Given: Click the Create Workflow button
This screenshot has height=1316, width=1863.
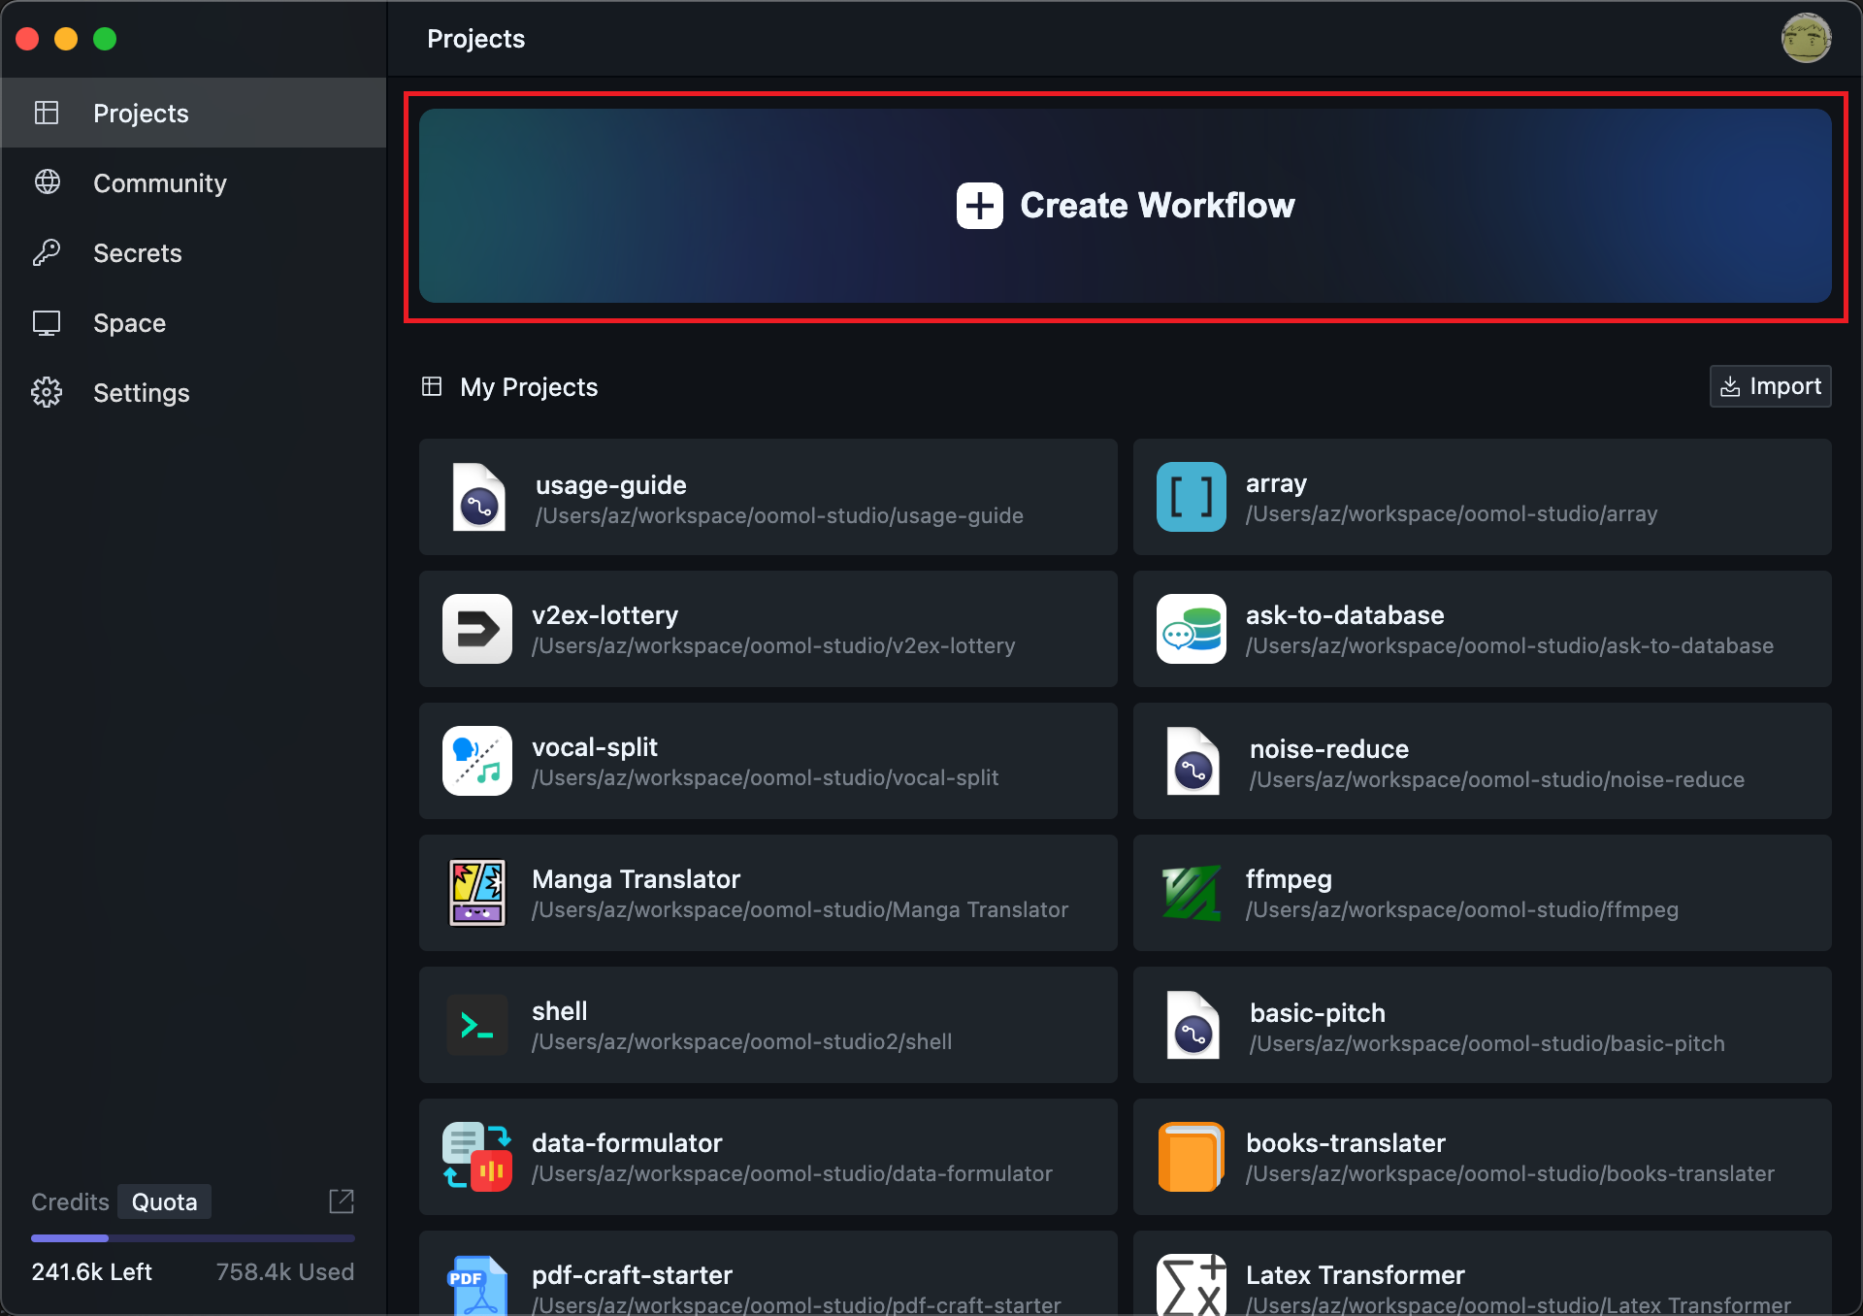Looking at the screenshot, I should [1125, 206].
